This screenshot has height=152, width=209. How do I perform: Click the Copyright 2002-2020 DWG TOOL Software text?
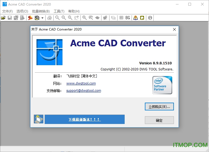coord(137,69)
